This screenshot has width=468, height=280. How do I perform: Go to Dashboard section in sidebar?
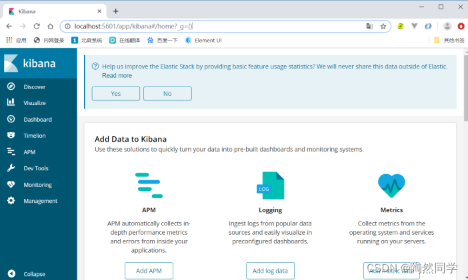[x=37, y=120]
